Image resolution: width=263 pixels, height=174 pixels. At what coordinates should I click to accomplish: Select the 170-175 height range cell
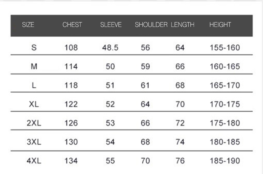point(225,104)
